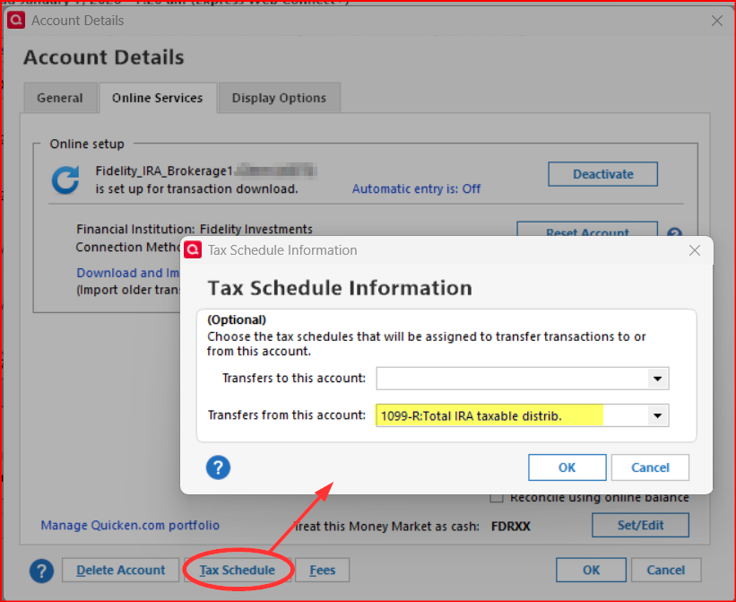Click the Transfers from this account label
This screenshot has width=736, height=602.
click(x=286, y=415)
